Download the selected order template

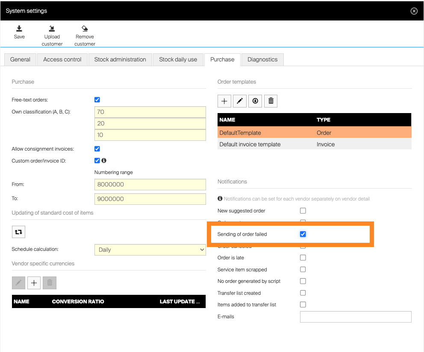255,101
